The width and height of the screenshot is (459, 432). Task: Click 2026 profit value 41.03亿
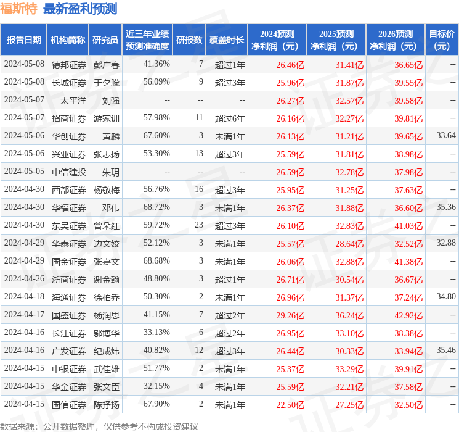tap(408, 226)
